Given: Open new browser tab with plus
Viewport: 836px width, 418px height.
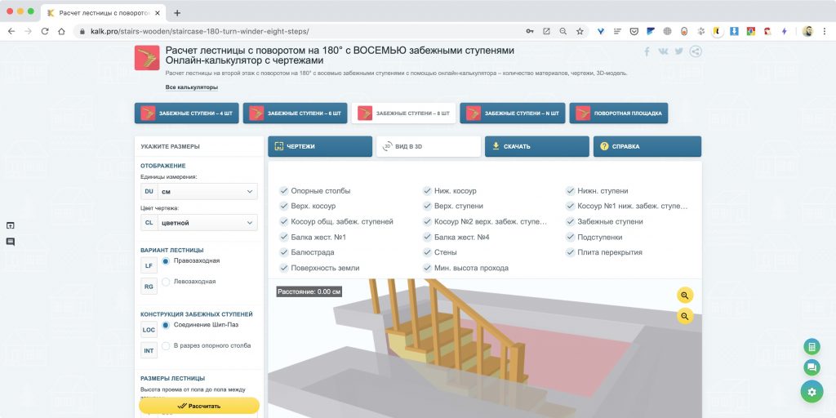Looking at the screenshot, I should [x=177, y=13].
